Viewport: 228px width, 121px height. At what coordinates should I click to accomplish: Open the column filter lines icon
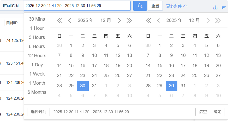224,7
